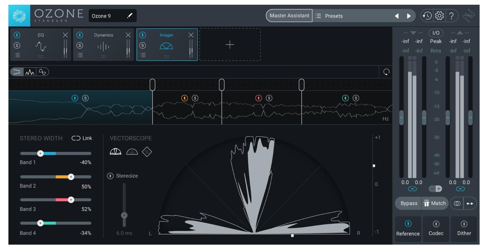This screenshot has width=486, height=249.
Task: Open the undo history clock icon
Action: point(427,16)
